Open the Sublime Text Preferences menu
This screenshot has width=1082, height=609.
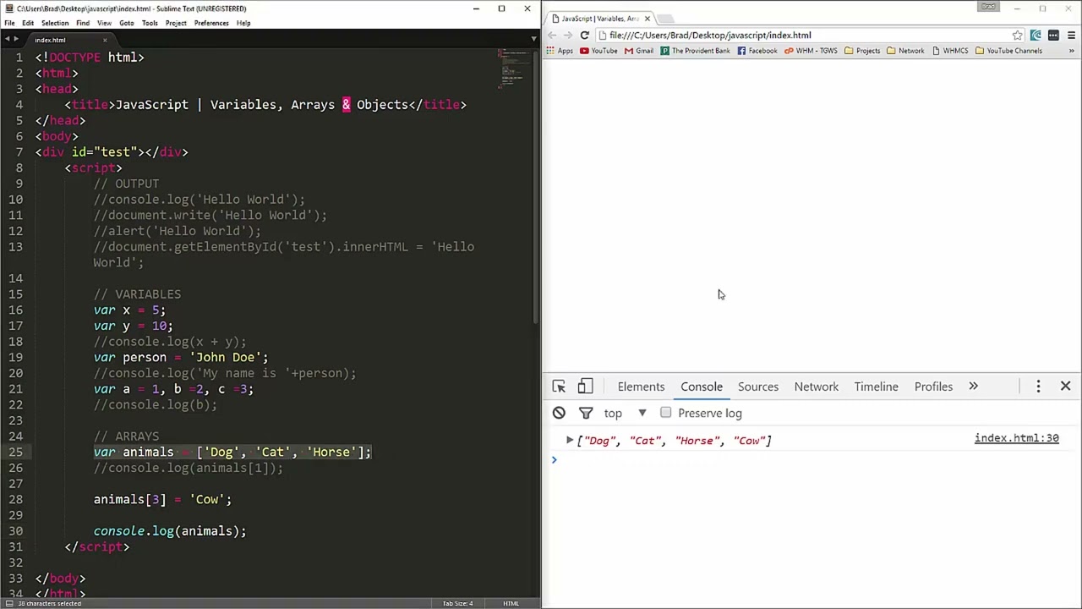(x=211, y=23)
